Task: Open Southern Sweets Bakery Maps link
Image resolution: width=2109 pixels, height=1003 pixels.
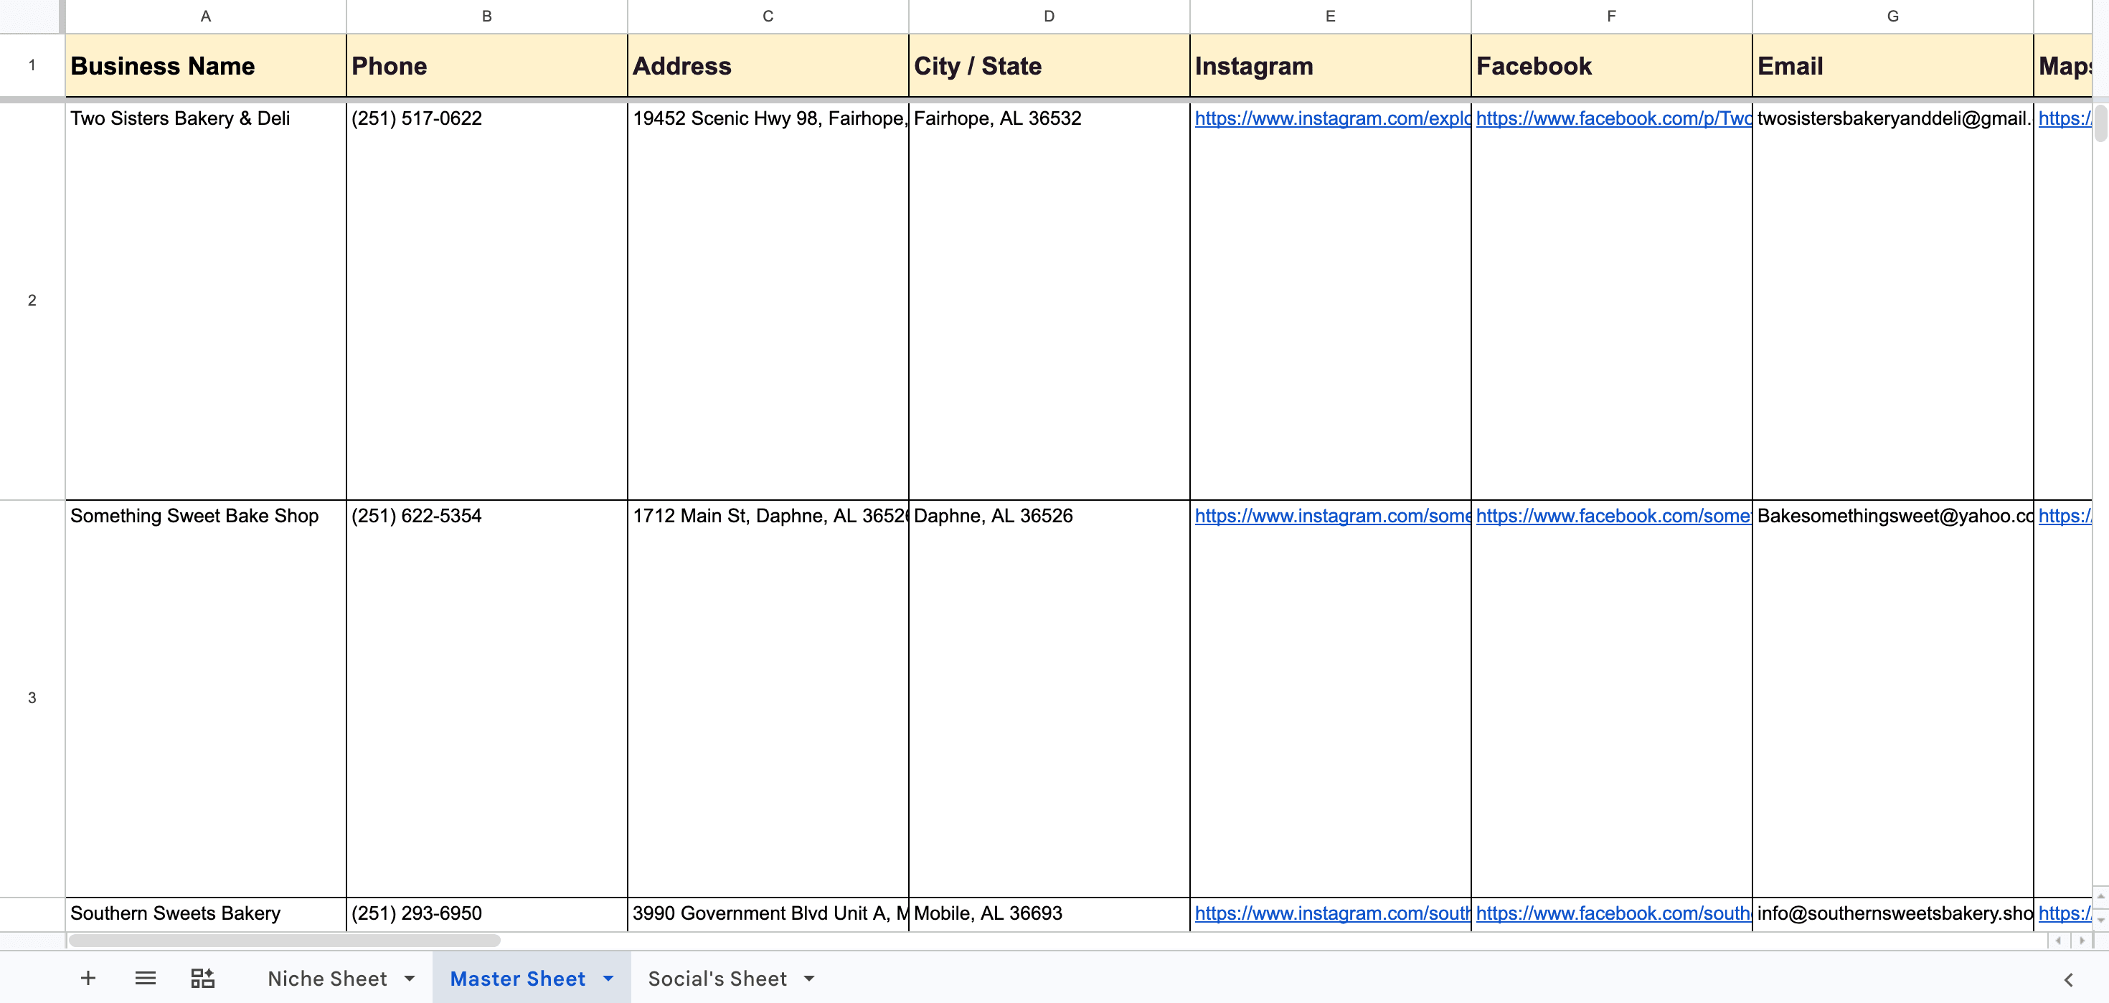Action: tap(2065, 913)
